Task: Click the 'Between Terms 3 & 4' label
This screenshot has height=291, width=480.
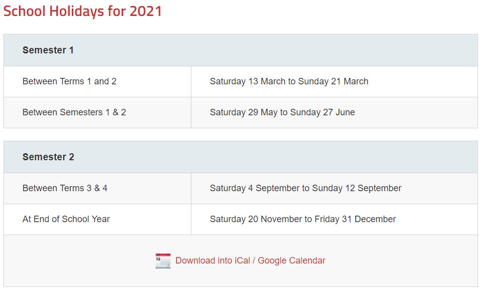Action: point(65,188)
